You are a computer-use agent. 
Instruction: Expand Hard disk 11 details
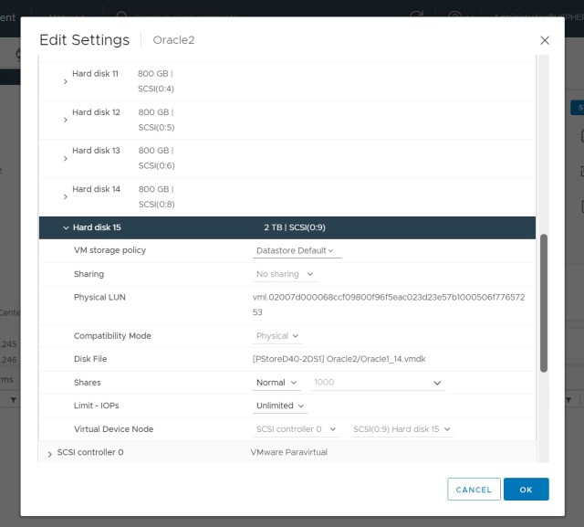(66, 81)
